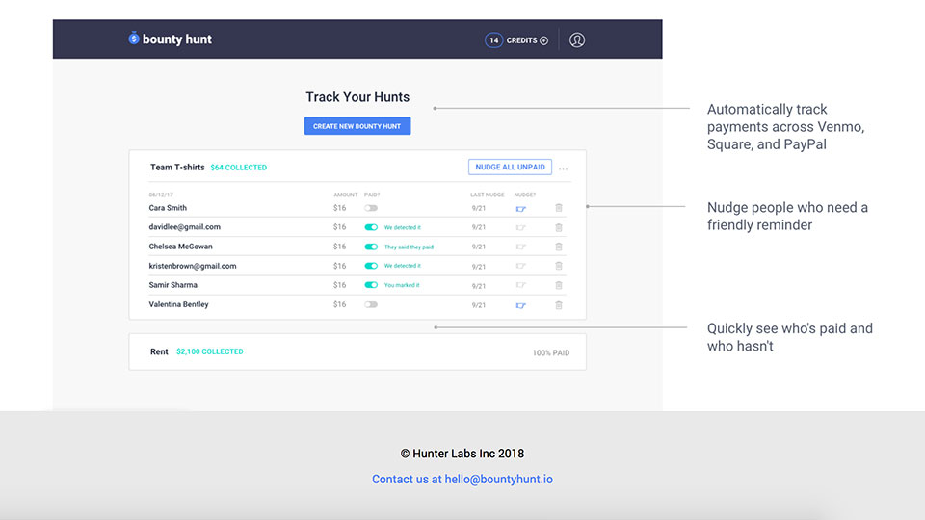Image resolution: width=925 pixels, height=520 pixels.
Task: Click the AMOUNT column header
Action: pos(346,195)
